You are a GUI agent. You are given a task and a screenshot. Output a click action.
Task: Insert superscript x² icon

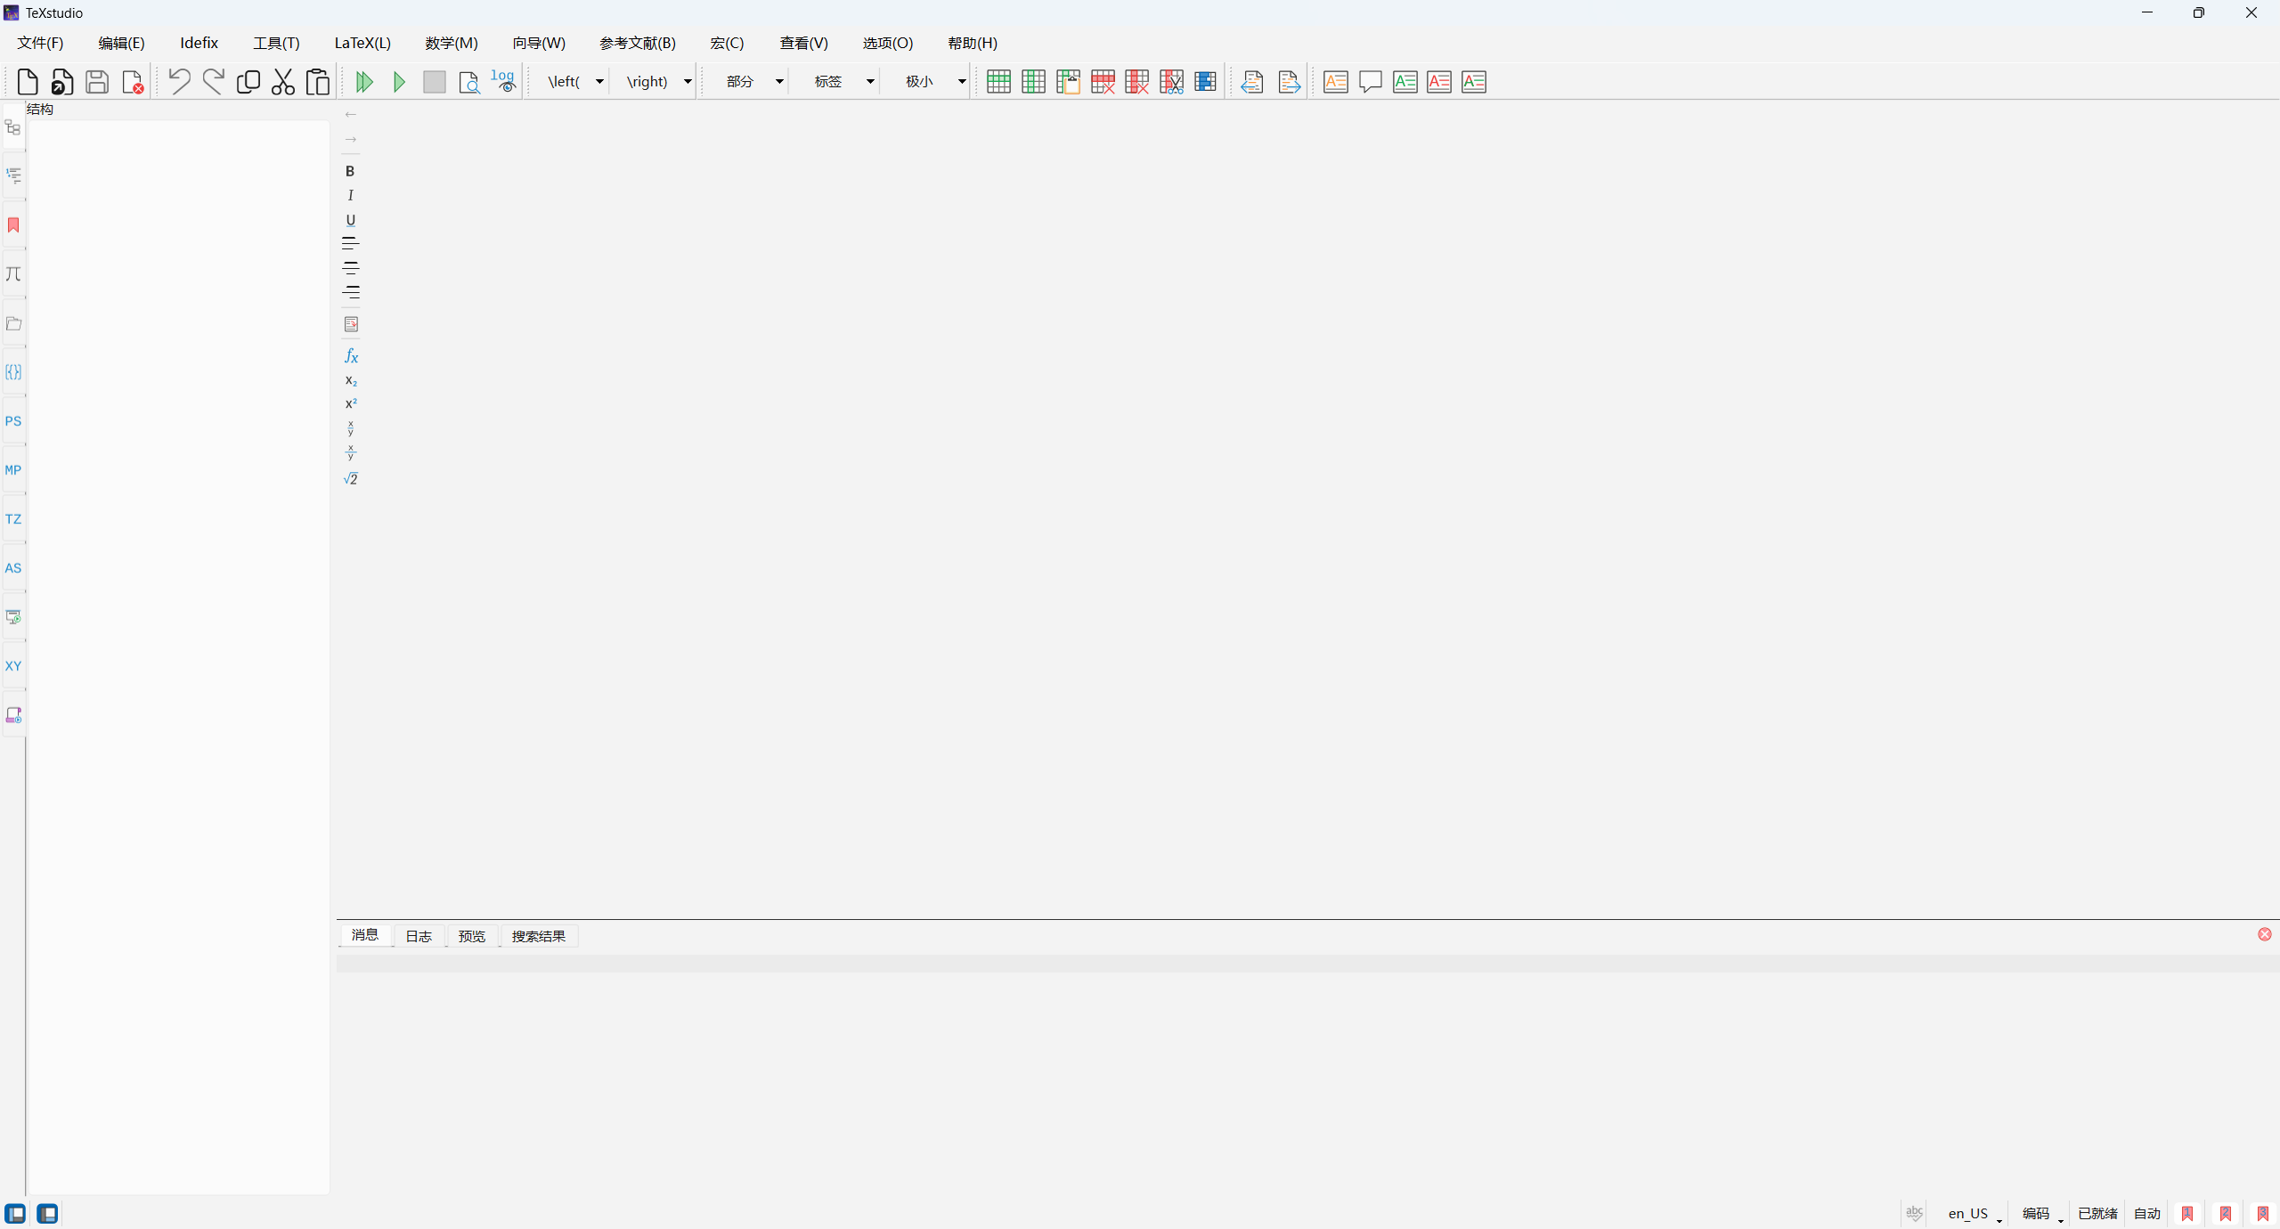[351, 403]
